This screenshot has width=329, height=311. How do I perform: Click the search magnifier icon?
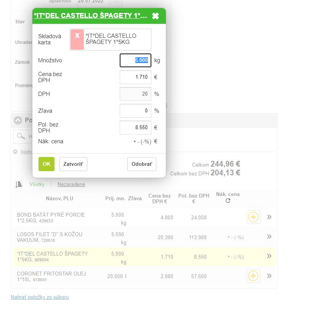[21, 136]
